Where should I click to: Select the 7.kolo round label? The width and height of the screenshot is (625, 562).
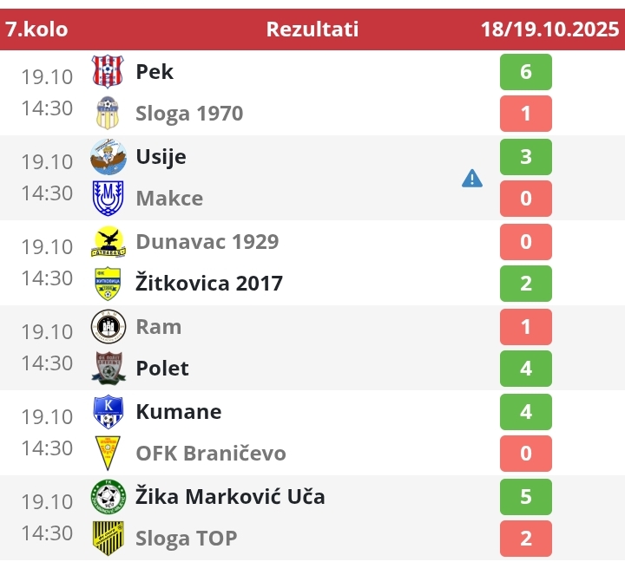36,29
